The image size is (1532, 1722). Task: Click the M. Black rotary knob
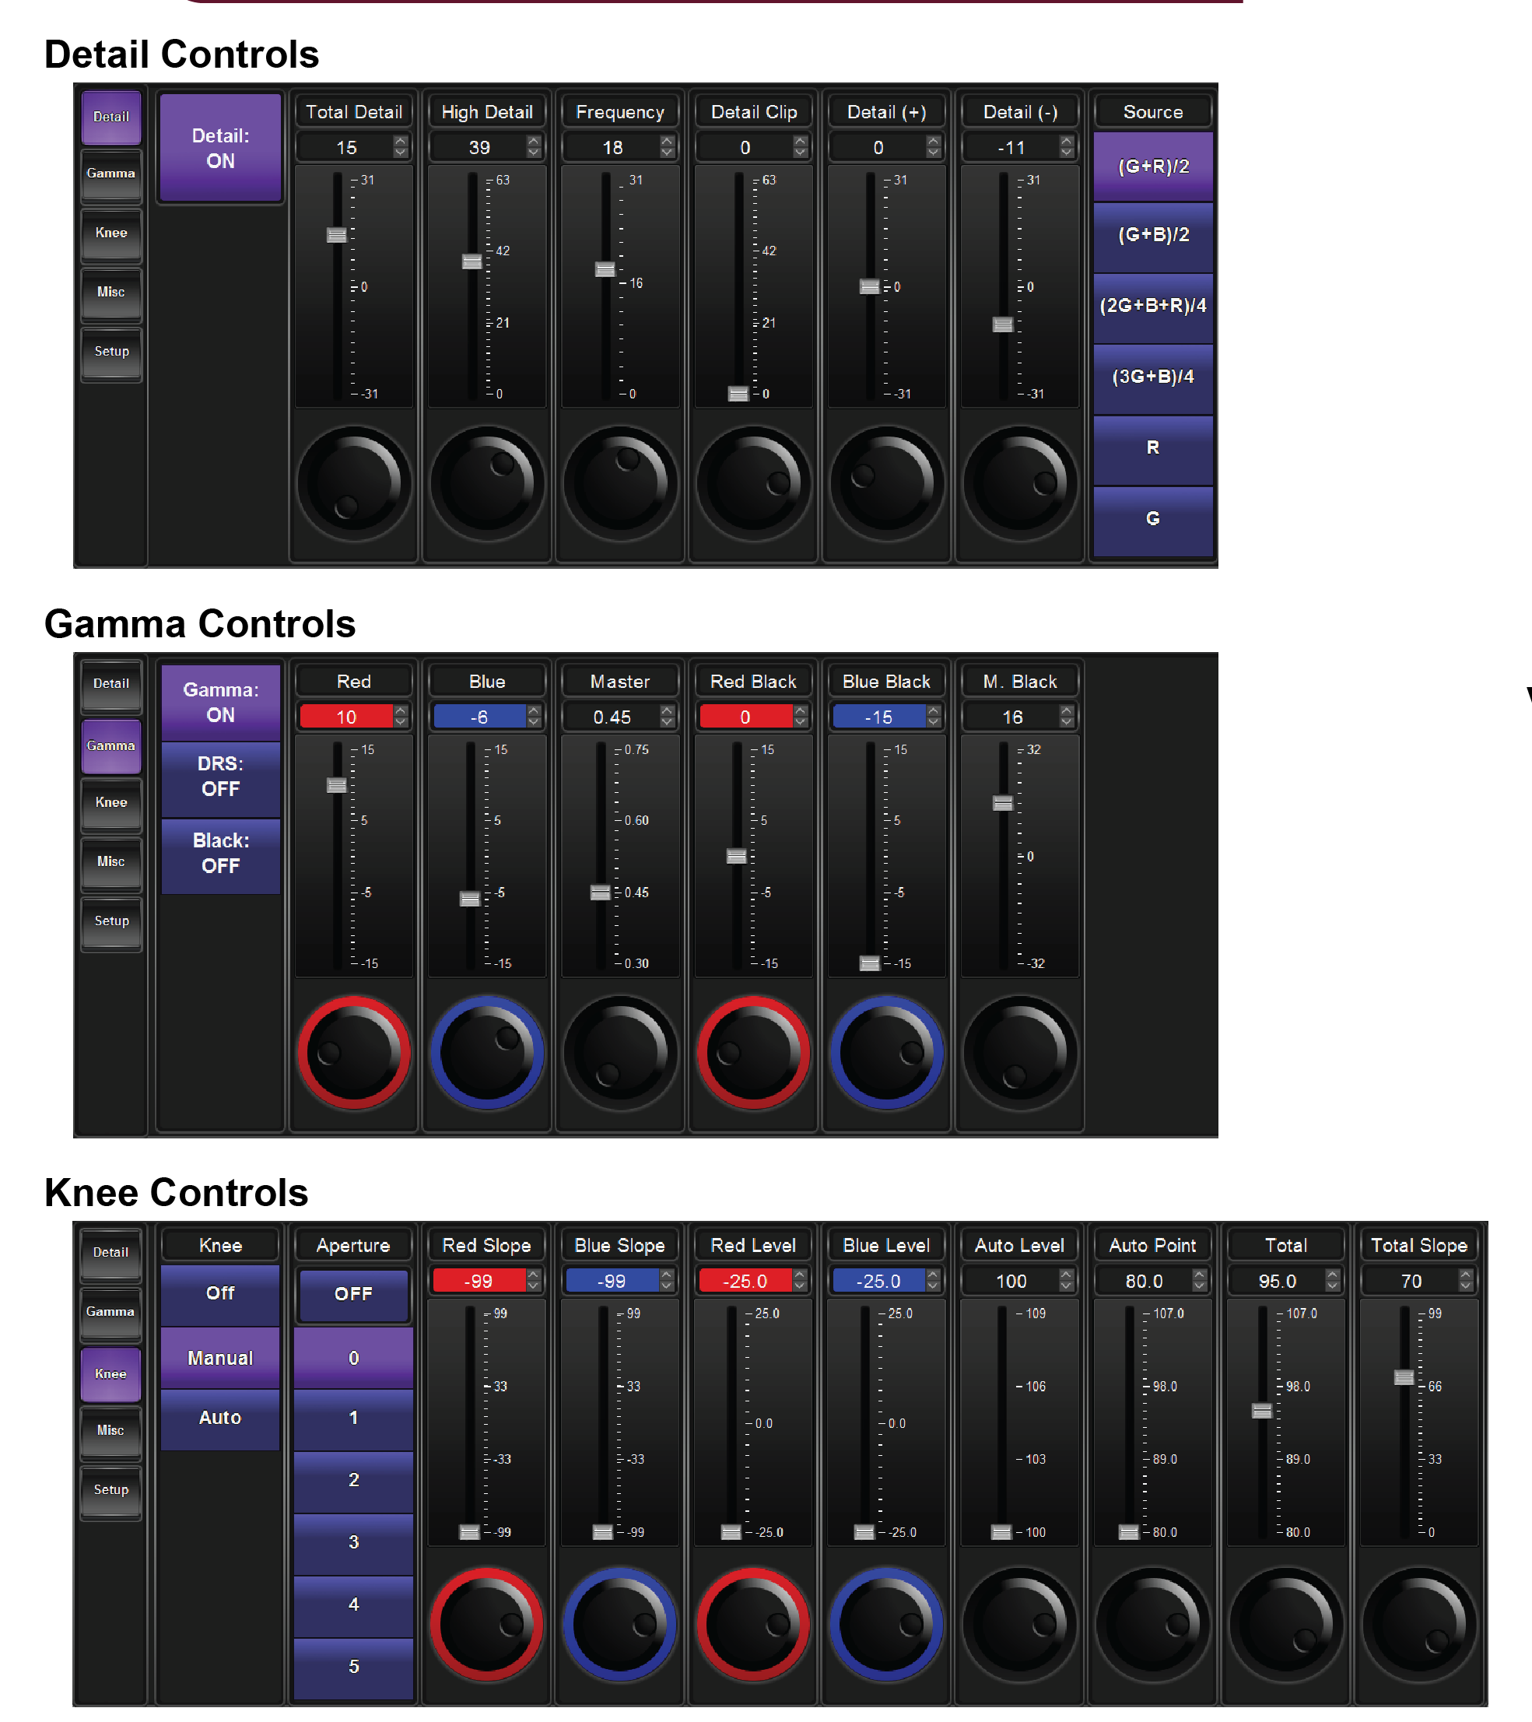tap(1019, 1053)
